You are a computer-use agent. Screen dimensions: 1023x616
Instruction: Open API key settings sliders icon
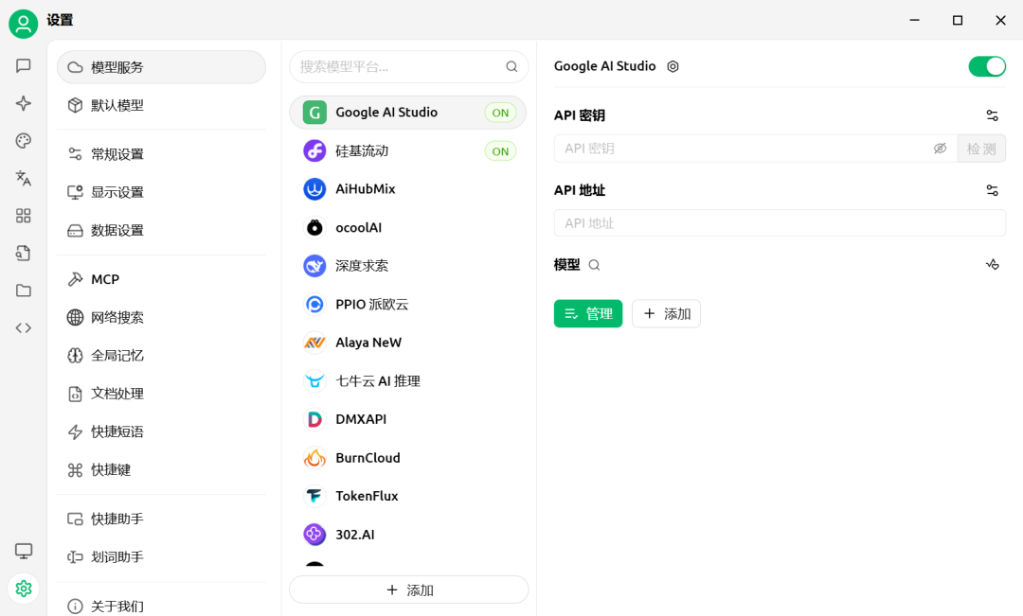[993, 115]
